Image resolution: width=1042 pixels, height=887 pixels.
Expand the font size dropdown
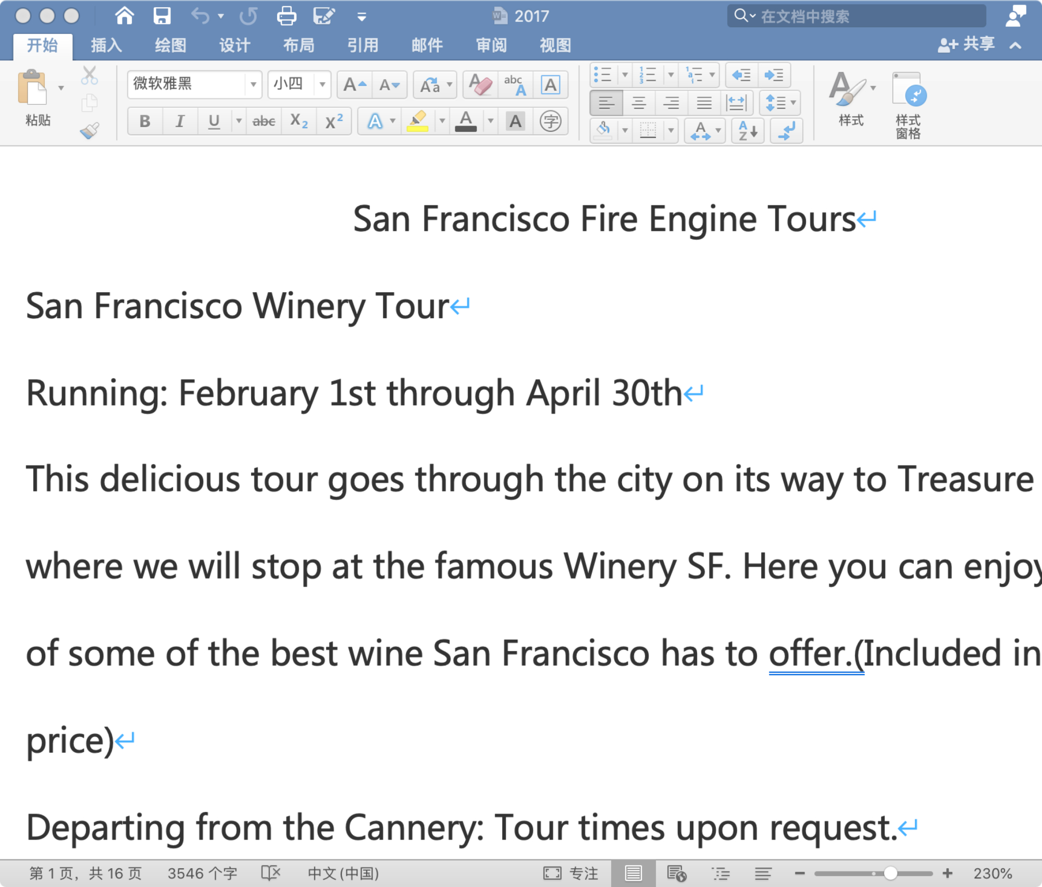coord(322,84)
